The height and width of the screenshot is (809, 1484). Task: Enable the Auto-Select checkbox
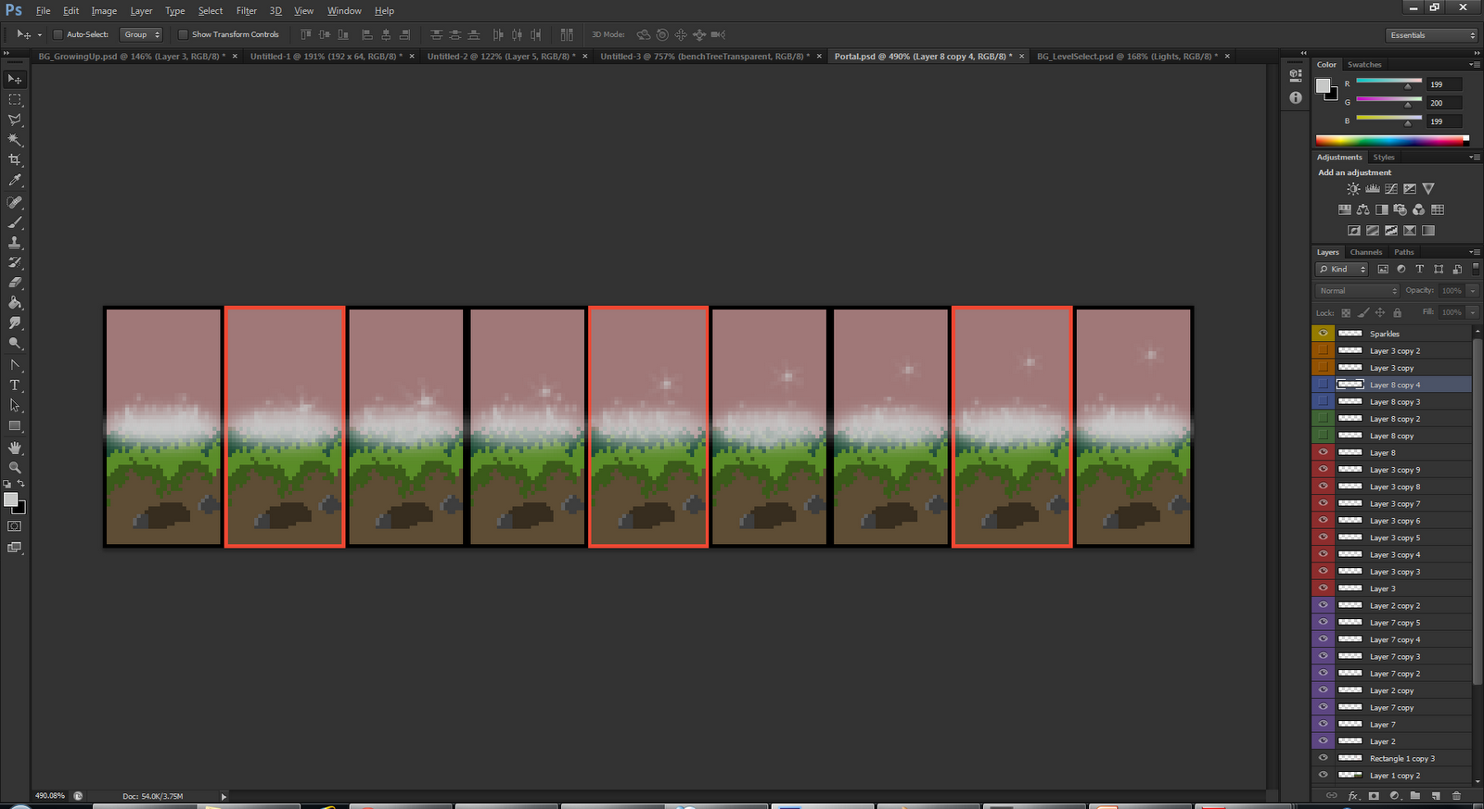[x=58, y=34]
